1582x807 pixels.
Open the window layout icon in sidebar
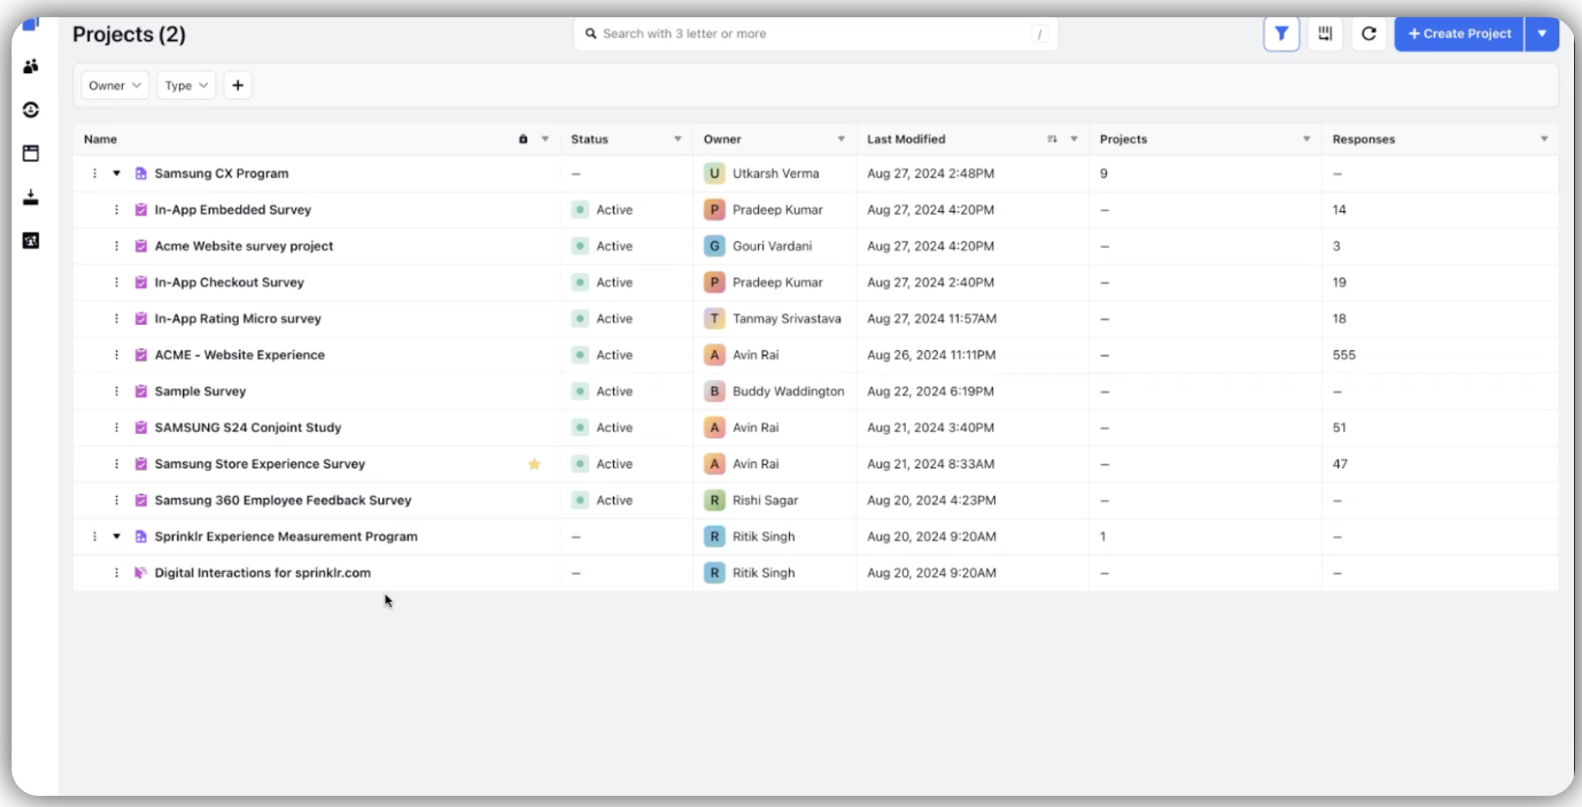pos(31,153)
